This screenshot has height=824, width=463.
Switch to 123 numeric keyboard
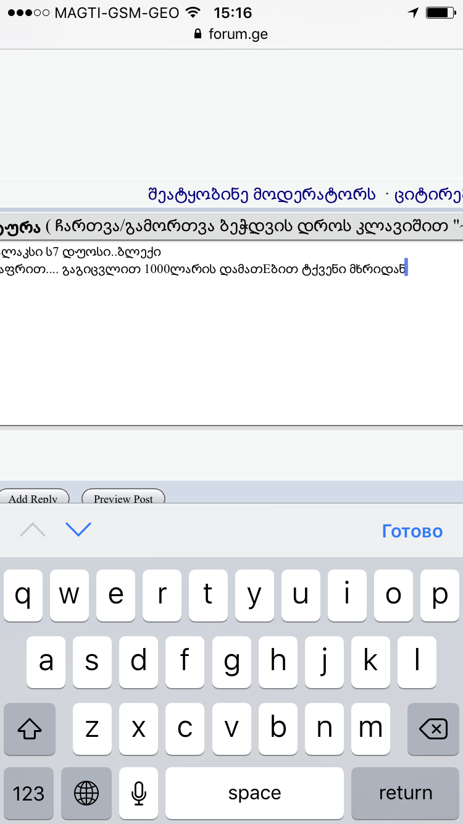29,794
